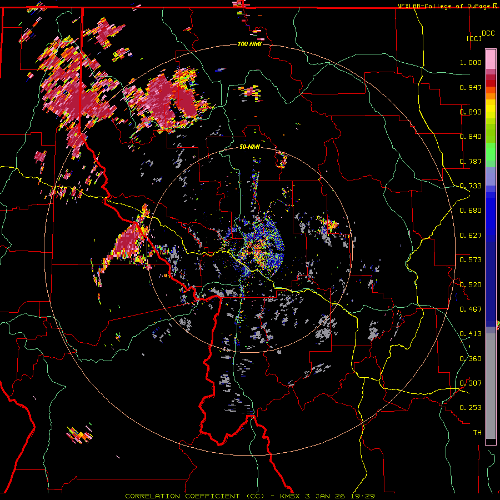Select the 0.680 legend value

[x=471, y=211]
